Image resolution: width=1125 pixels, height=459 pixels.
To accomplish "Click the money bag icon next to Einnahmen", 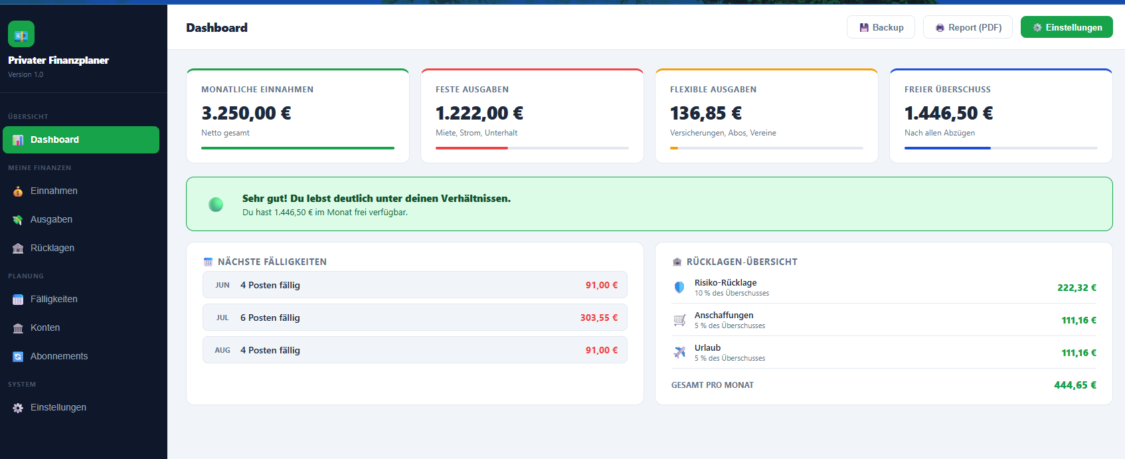I will pos(18,191).
